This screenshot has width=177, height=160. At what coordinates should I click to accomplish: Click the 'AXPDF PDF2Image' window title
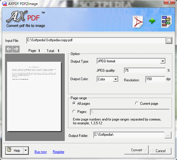(x=23, y=4)
